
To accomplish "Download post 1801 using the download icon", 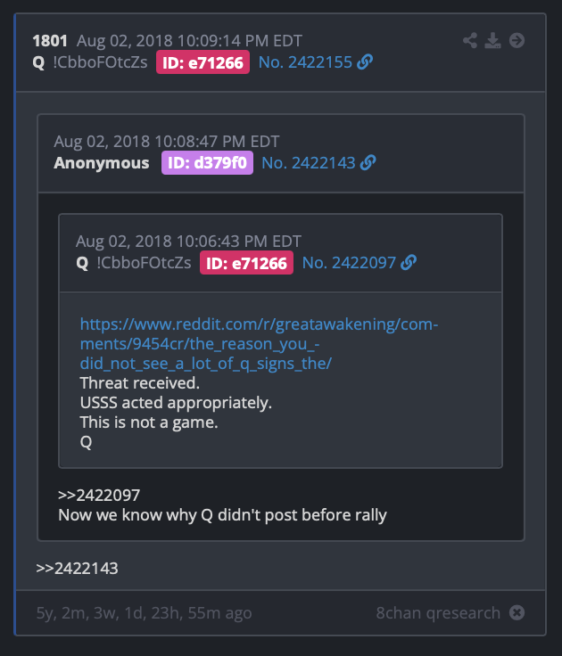I will point(493,41).
